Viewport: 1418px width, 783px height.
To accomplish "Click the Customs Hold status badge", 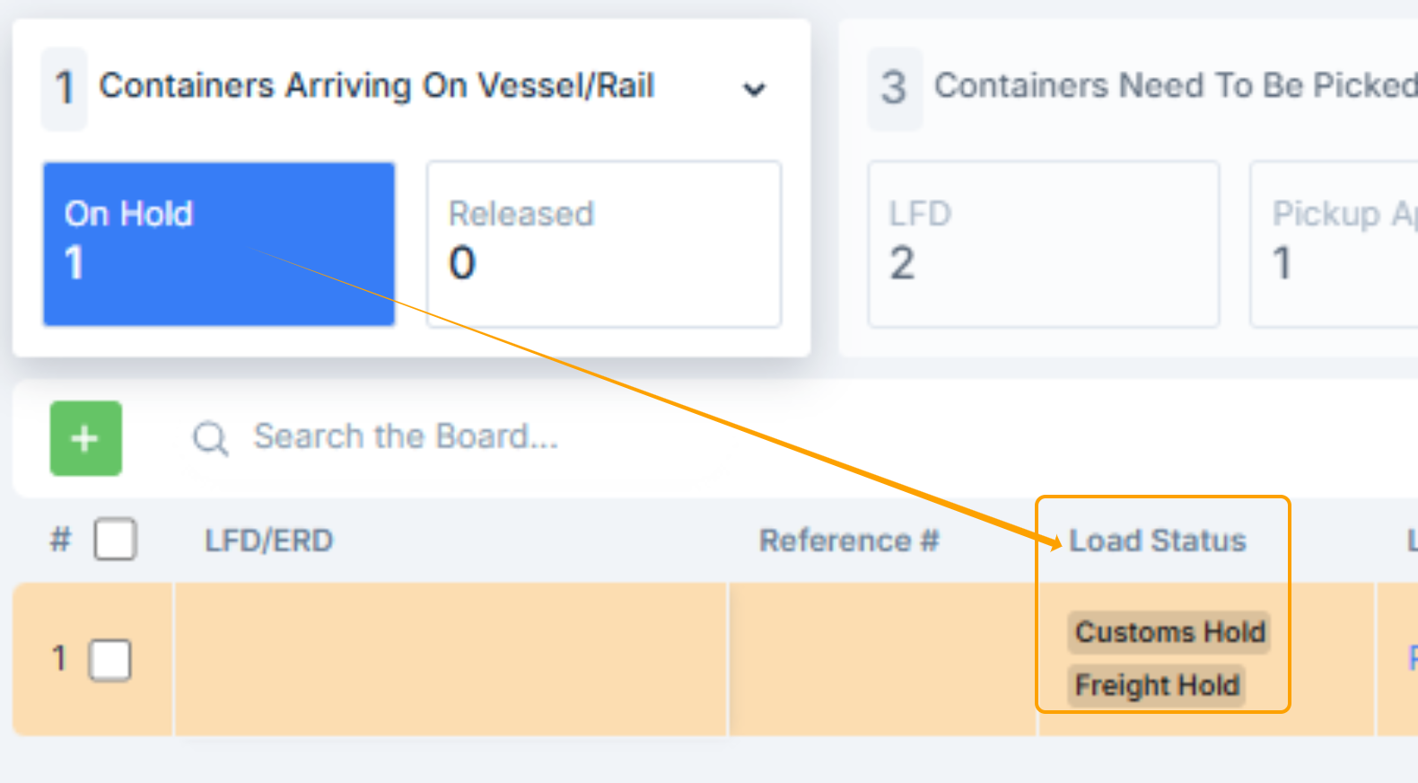I will pos(1169,632).
